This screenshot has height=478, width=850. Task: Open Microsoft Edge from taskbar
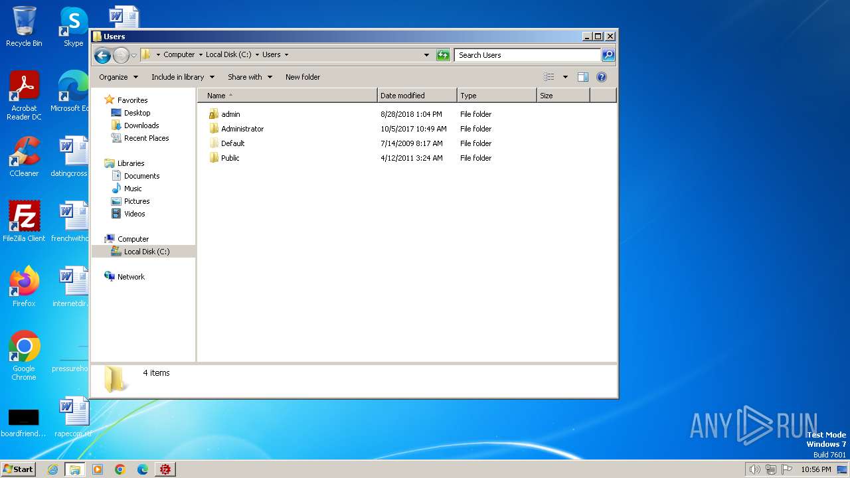pos(143,469)
